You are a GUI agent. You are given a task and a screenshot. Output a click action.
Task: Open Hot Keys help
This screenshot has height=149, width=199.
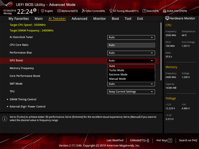tap(164, 140)
